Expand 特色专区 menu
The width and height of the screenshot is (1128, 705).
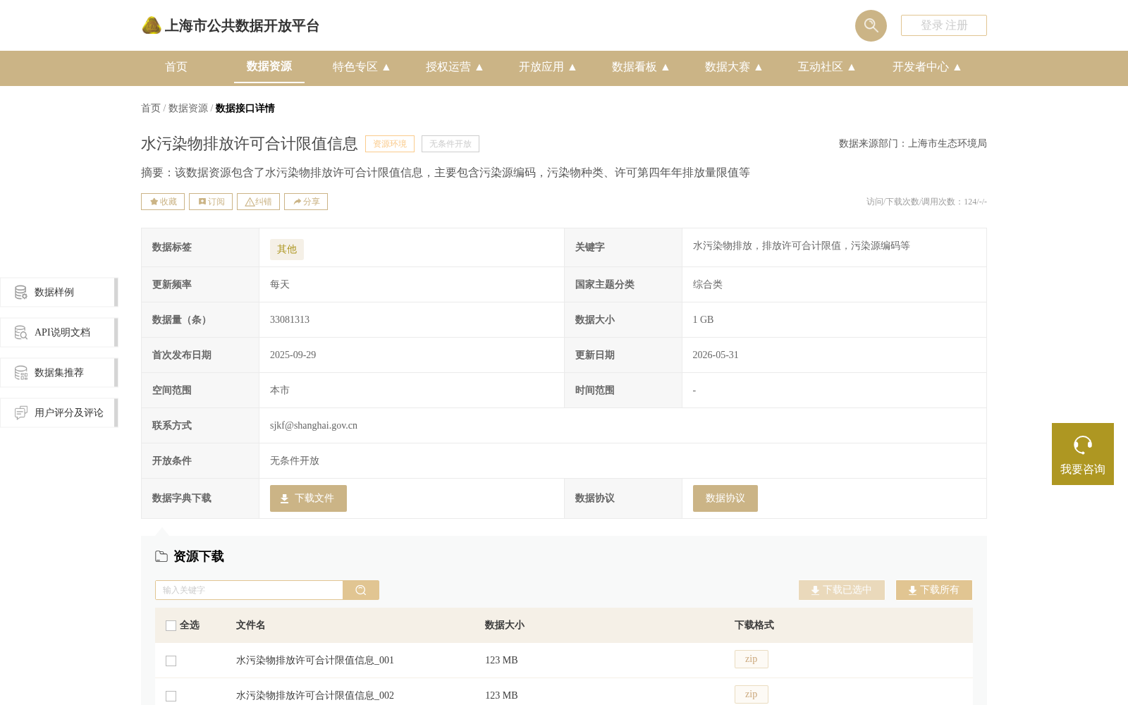pos(362,67)
